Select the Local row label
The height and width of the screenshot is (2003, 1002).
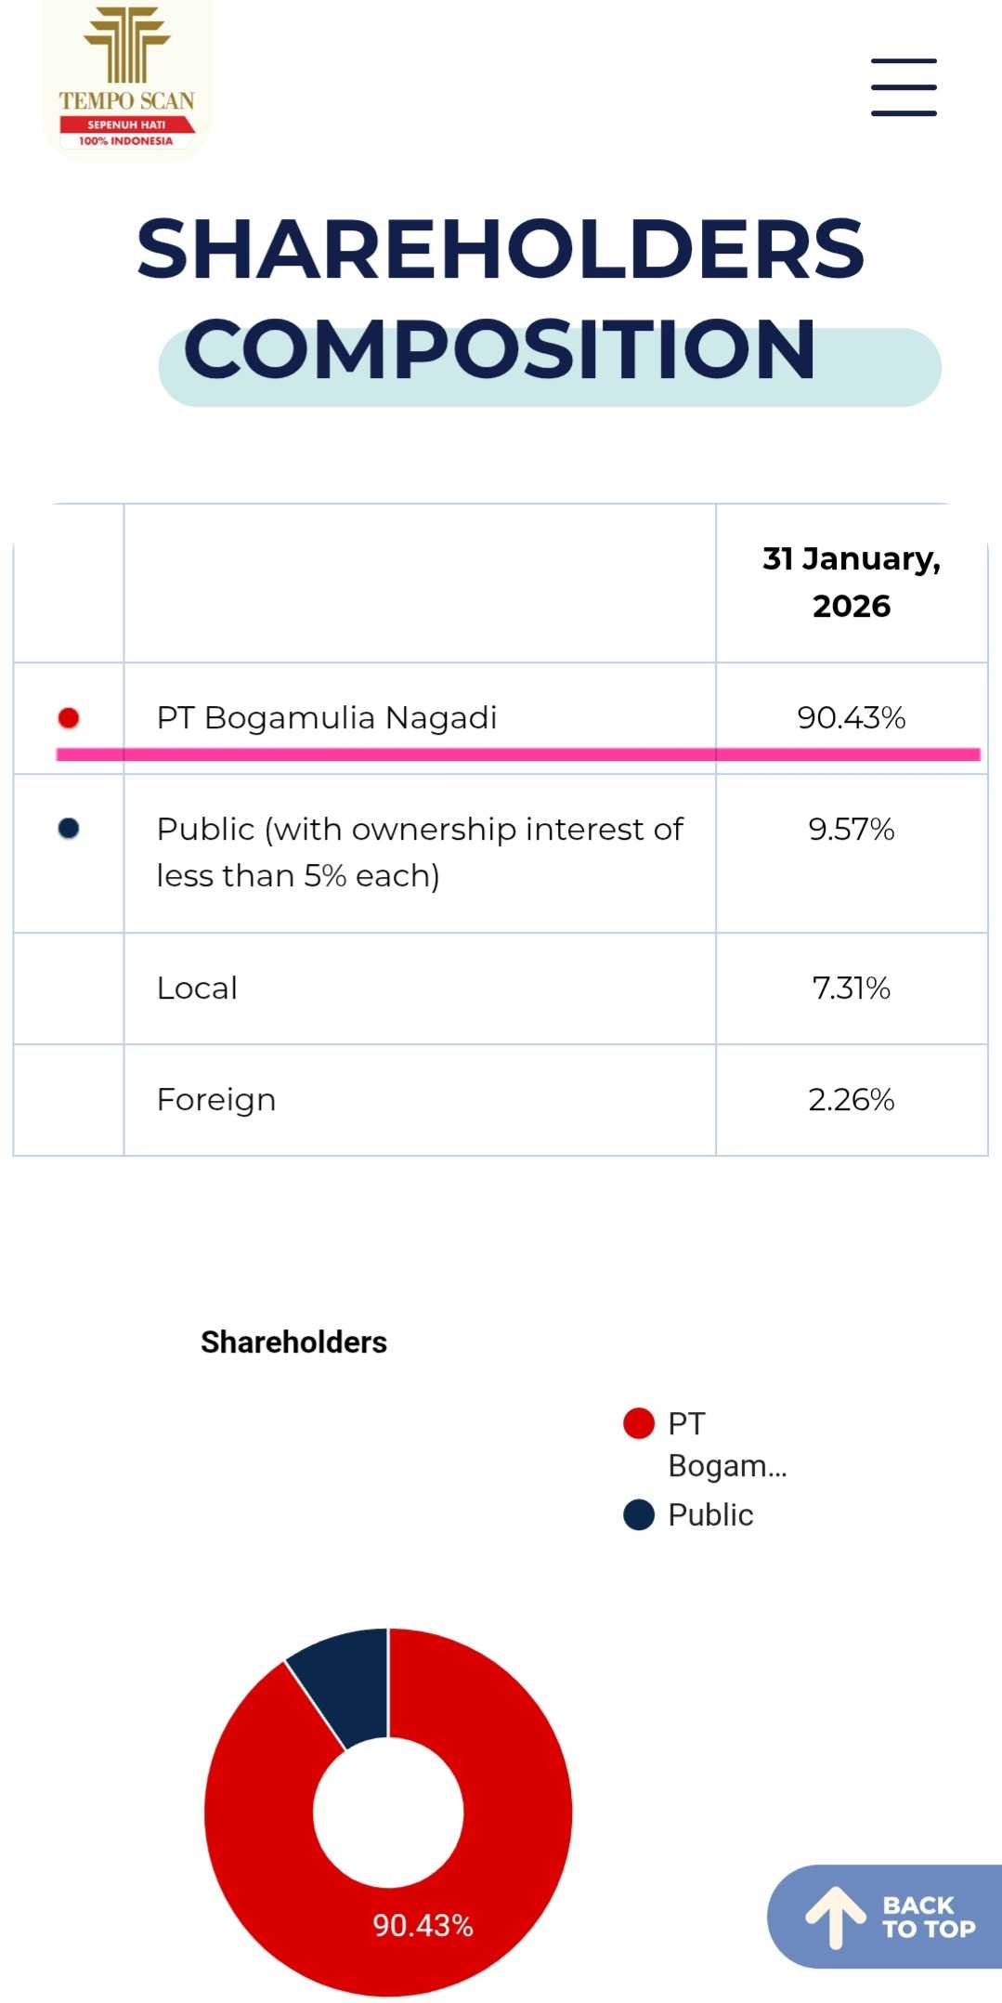click(x=197, y=988)
